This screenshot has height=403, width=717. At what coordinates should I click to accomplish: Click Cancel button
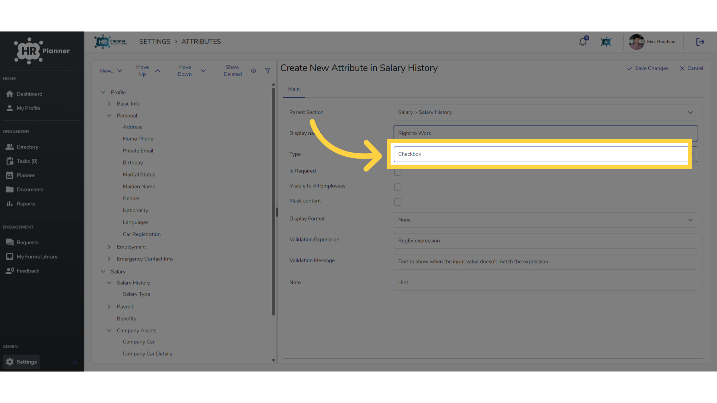(691, 68)
